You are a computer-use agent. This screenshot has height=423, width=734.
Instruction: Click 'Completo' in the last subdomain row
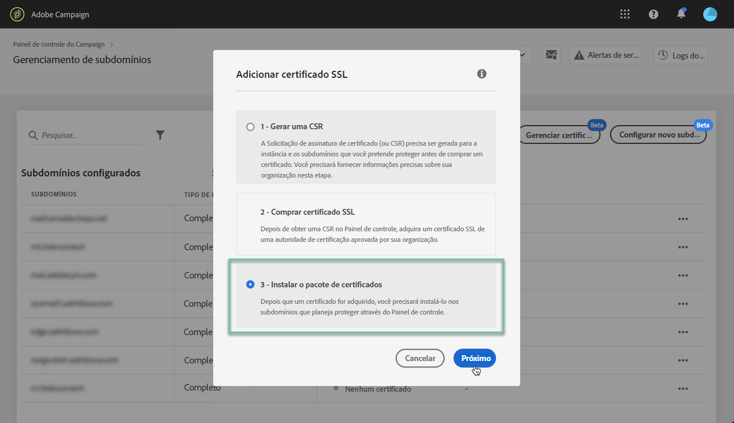202,388
